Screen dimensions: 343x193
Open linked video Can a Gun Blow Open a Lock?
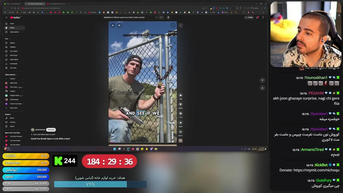tap(44, 135)
